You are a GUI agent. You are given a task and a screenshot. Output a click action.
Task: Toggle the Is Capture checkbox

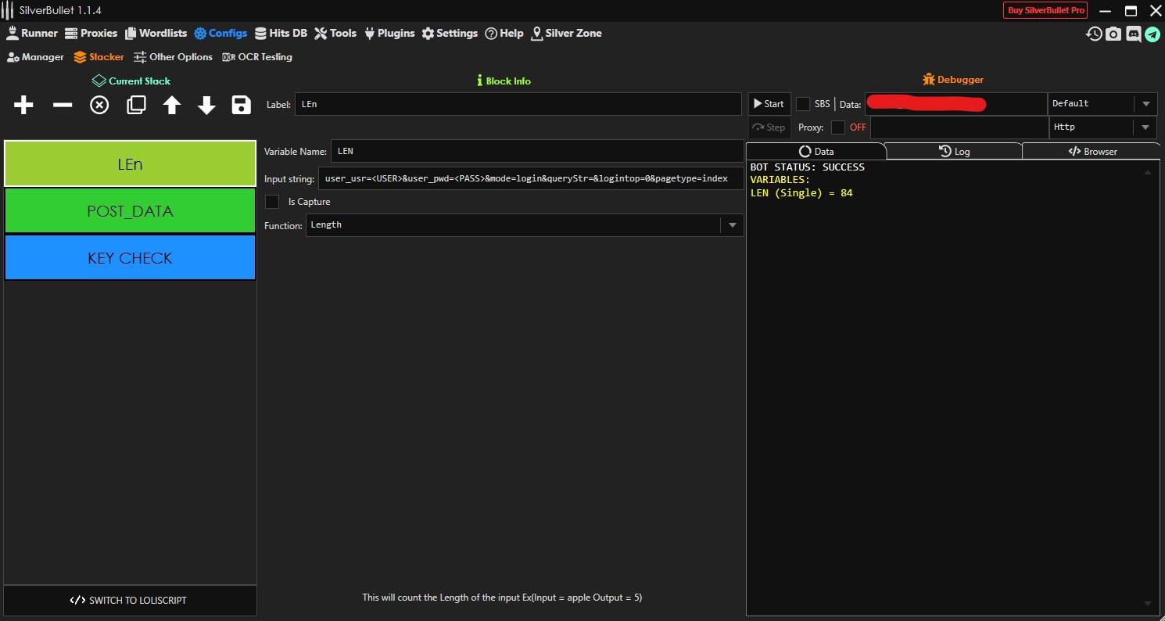click(x=272, y=202)
